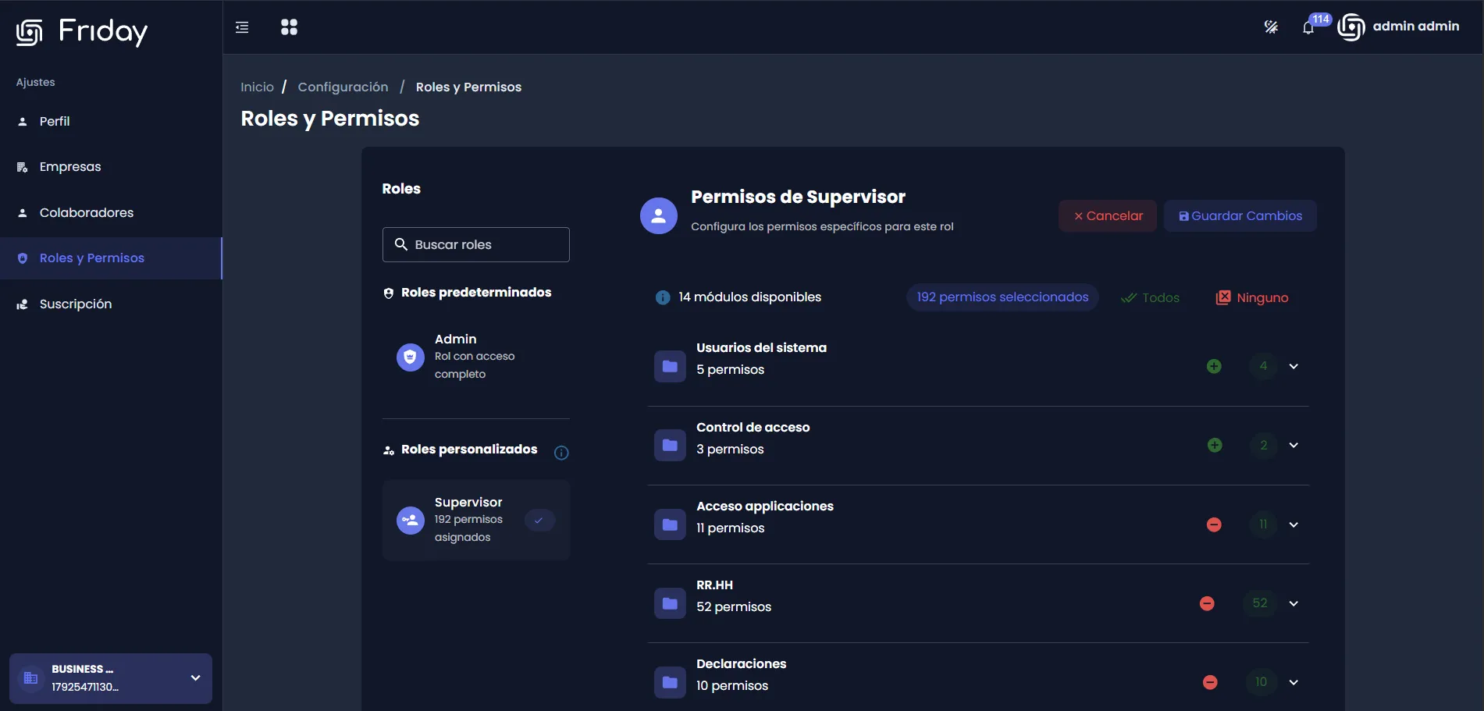The image size is (1484, 711).
Task: Expand Declaraciones module
Action: click(x=1294, y=682)
